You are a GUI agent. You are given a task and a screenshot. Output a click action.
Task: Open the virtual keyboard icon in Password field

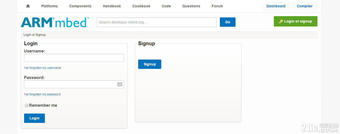point(120,84)
